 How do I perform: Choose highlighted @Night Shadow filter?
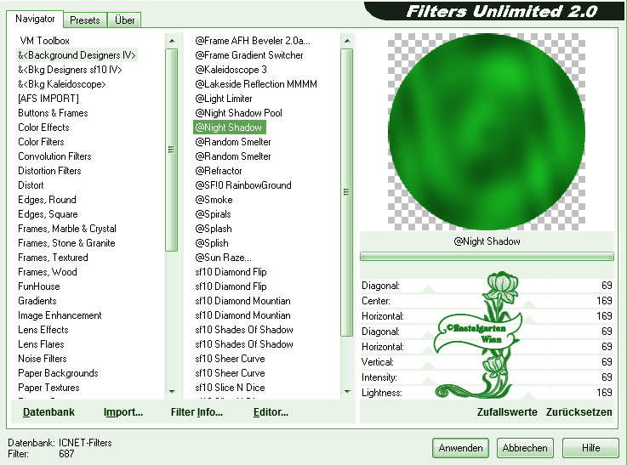click(x=229, y=128)
